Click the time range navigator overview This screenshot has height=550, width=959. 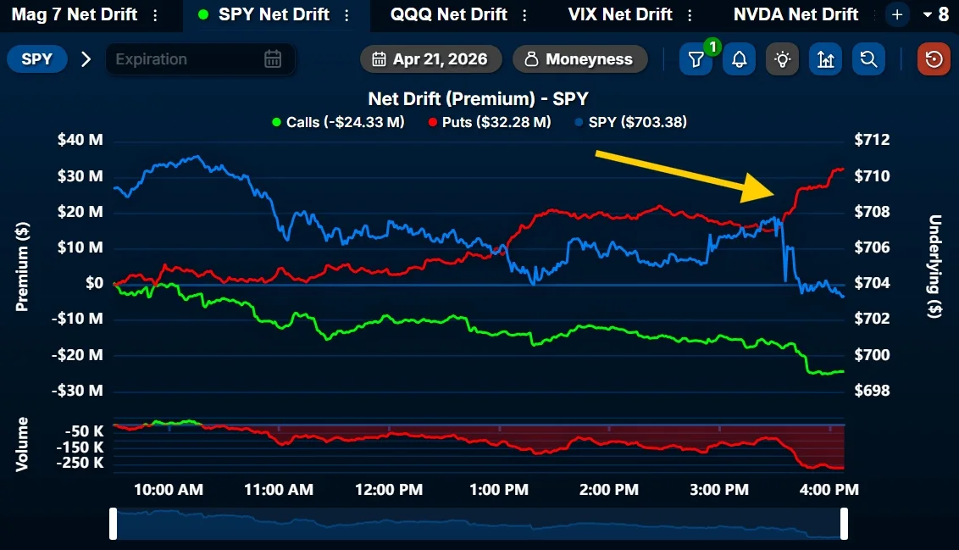click(x=479, y=524)
